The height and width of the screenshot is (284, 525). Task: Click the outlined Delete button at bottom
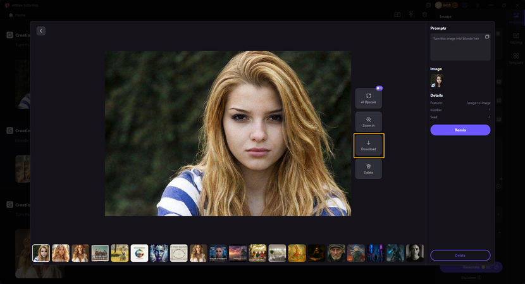460,255
